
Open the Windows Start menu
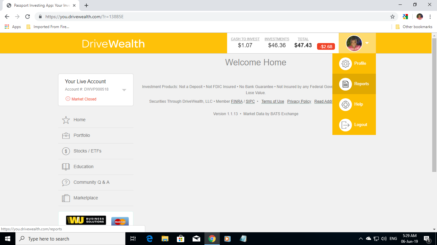tap(8, 239)
